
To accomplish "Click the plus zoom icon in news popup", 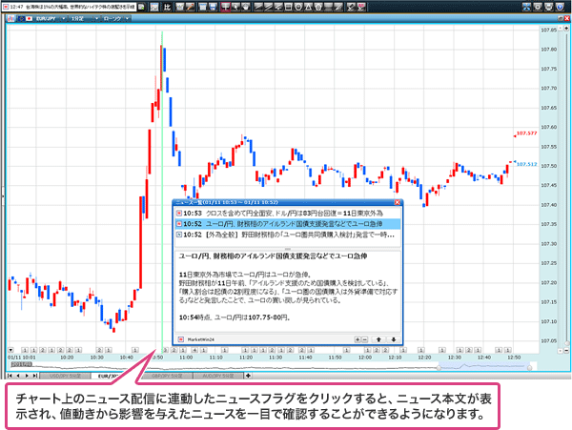I will pos(357,338).
